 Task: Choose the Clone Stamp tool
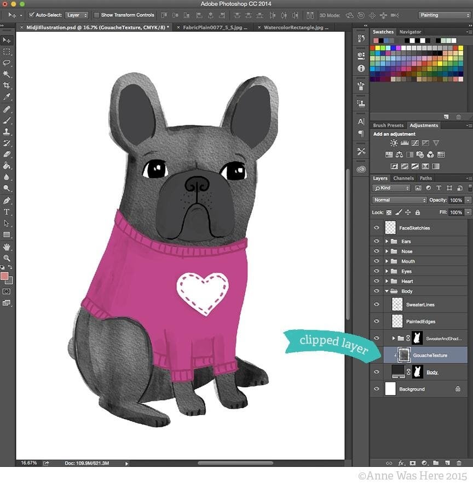pos(7,132)
